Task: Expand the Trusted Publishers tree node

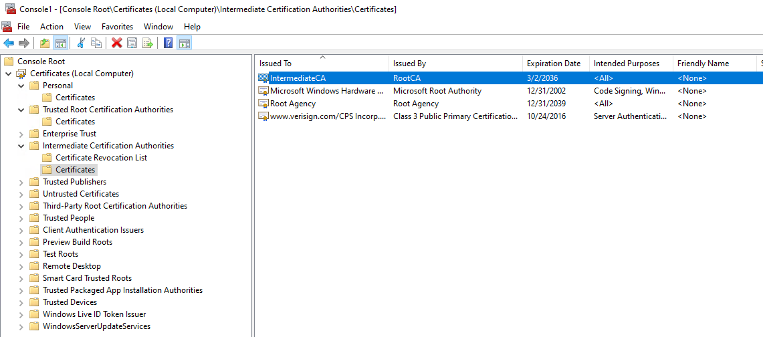Action: (x=21, y=182)
